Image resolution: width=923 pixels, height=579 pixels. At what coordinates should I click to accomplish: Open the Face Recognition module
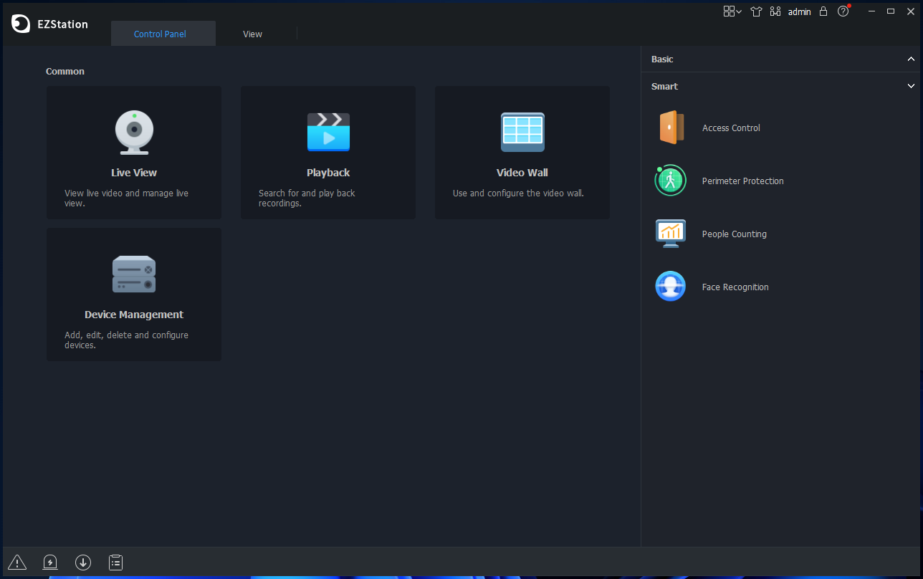735,286
